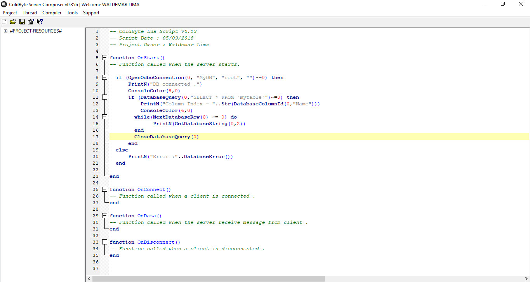530x282 pixels.
Task: Save the current Lua script
Action: 22,21
